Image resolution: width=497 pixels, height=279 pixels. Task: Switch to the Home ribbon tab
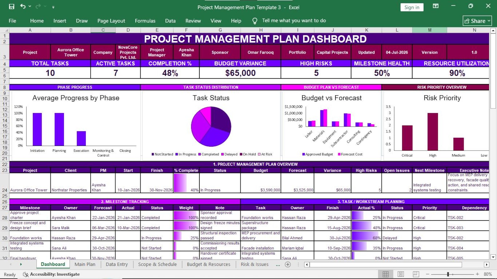click(x=37, y=21)
